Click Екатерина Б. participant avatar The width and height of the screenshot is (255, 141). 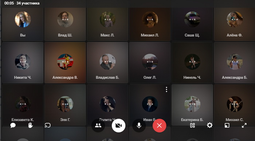coord(192,104)
